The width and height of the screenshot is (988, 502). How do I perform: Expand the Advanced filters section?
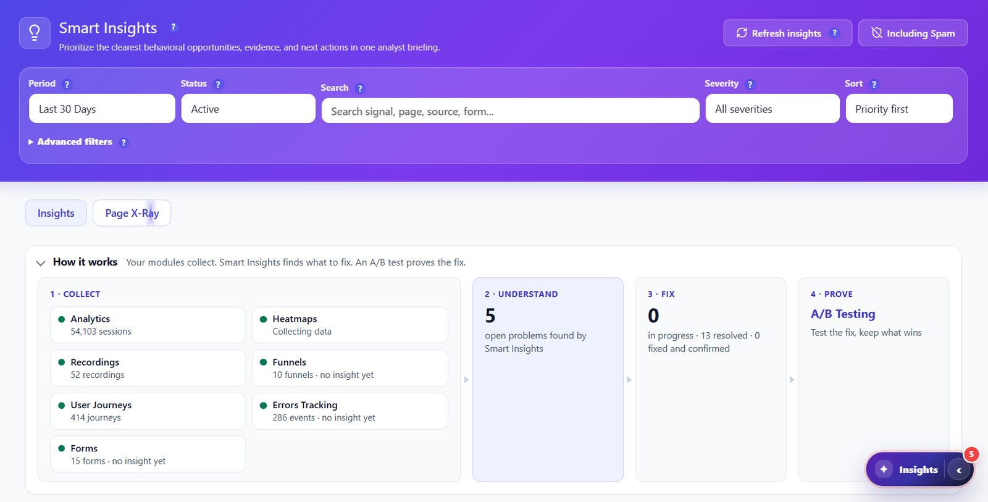(70, 142)
